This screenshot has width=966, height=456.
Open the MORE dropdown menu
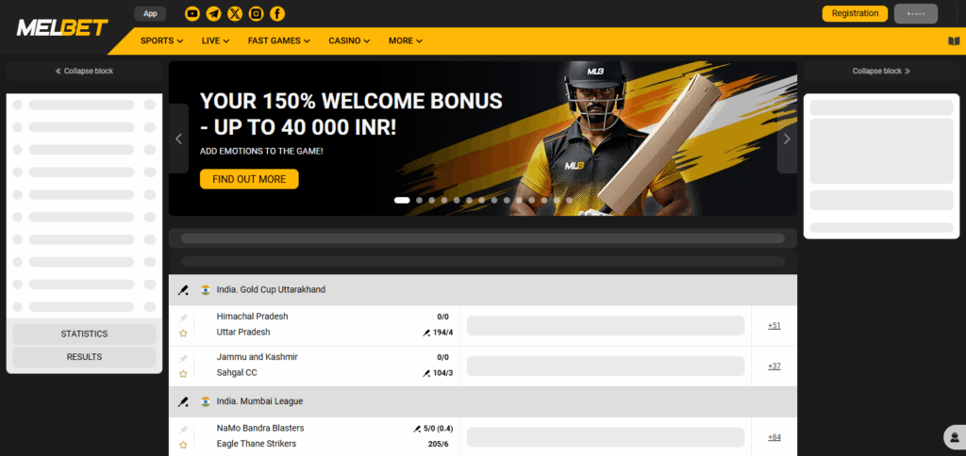click(406, 41)
